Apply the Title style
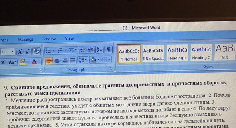 tap(225, 52)
